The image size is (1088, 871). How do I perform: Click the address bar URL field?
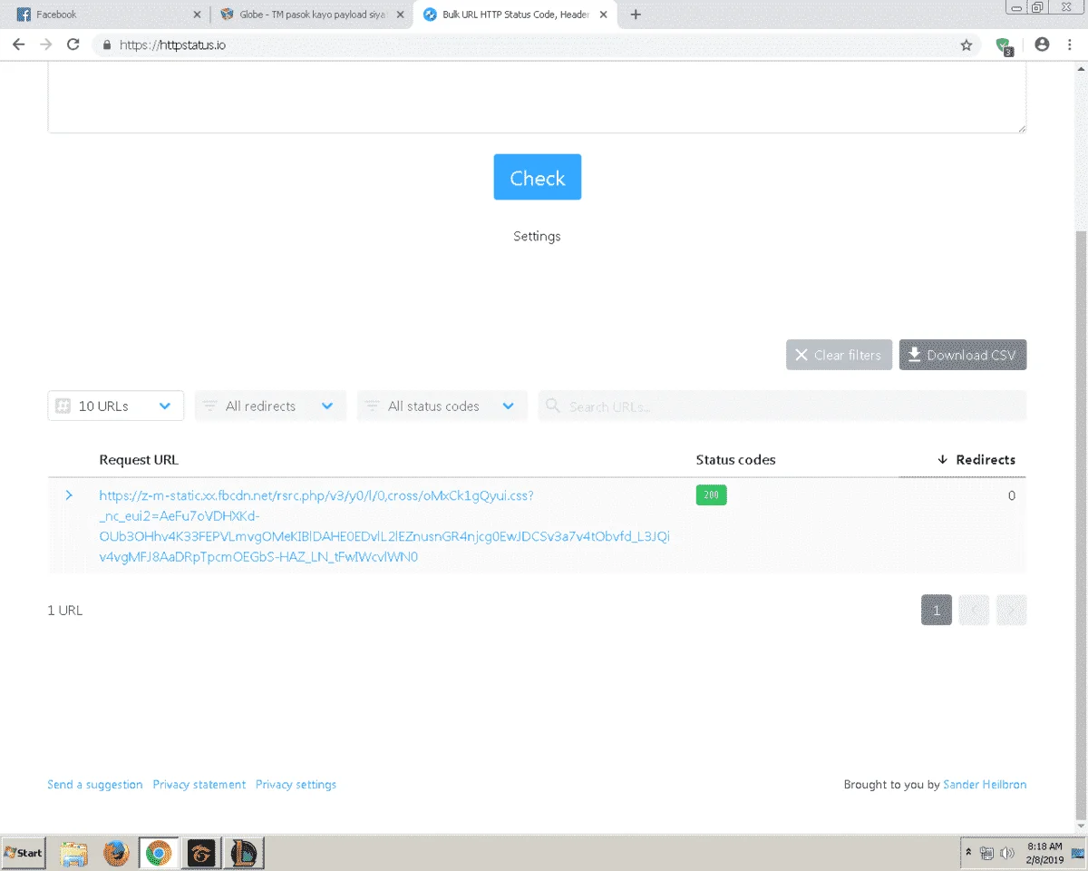point(535,44)
